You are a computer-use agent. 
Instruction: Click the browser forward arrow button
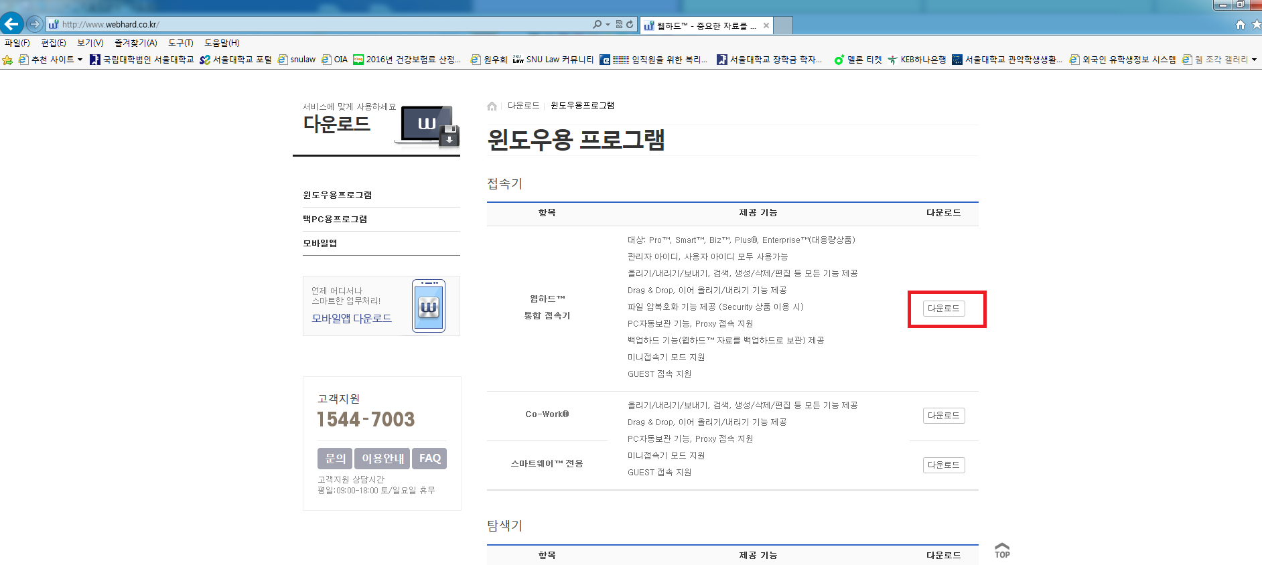click(35, 24)
